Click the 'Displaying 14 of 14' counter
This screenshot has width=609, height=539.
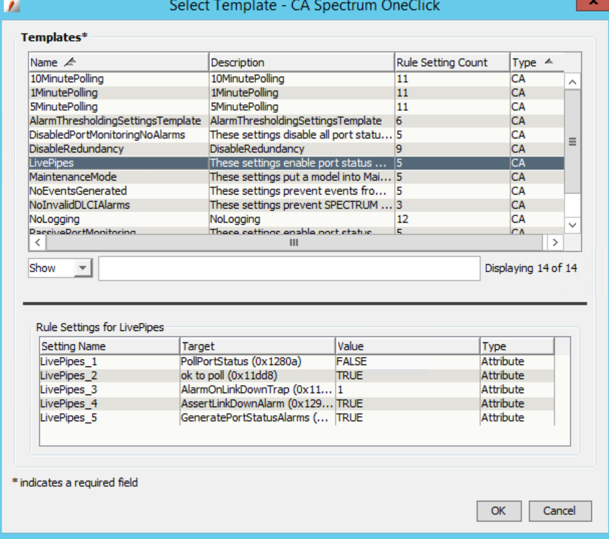pyautogui.click(x=531, y=268)
